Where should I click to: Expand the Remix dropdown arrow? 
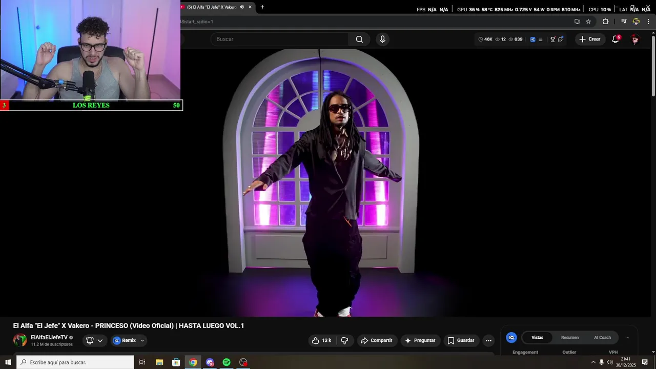point(142,340)
